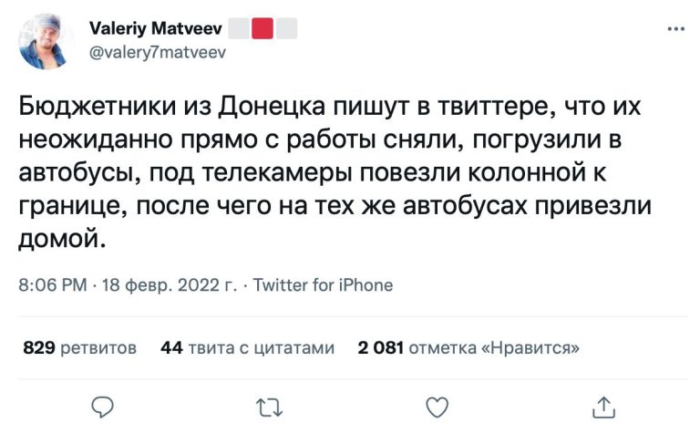Show the 44 твита с цитатами

tap(247, 347)
